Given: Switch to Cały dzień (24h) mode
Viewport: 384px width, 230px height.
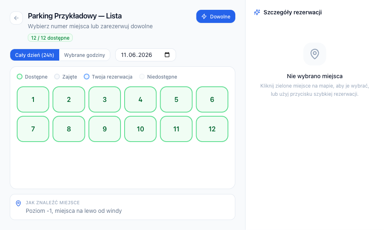Looking at the screenshot, I should click(35, 55).
